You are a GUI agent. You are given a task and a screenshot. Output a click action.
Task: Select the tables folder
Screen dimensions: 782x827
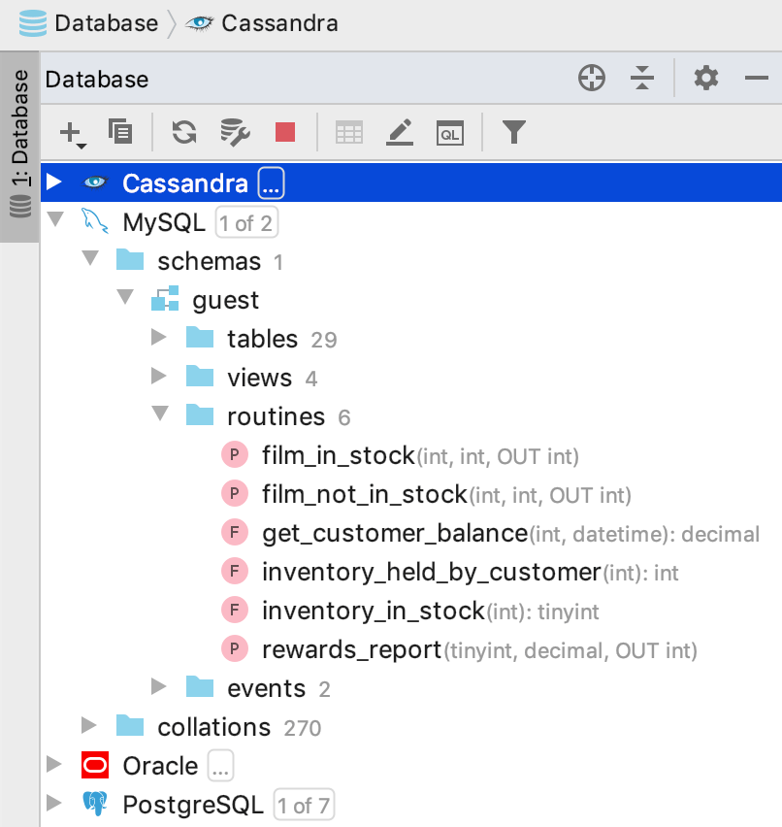[411, 339]
